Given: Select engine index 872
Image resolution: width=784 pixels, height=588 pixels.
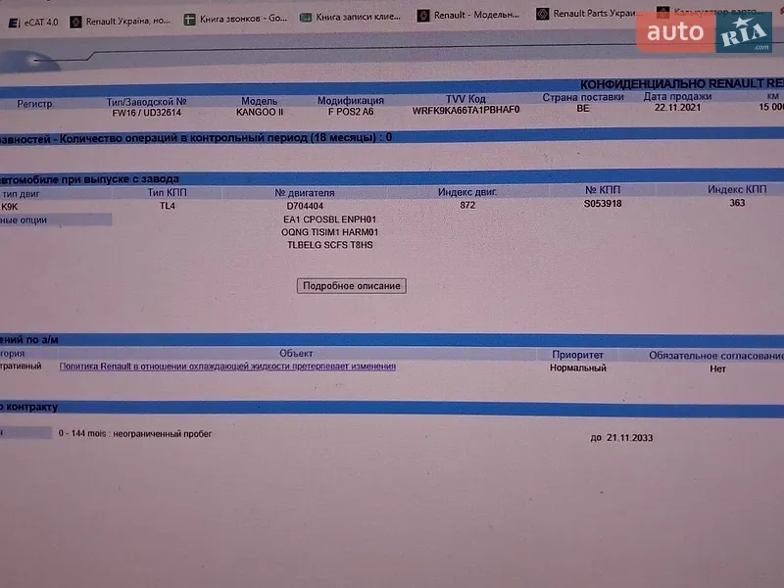Looking at the screenshot, I should coord(467,205).
